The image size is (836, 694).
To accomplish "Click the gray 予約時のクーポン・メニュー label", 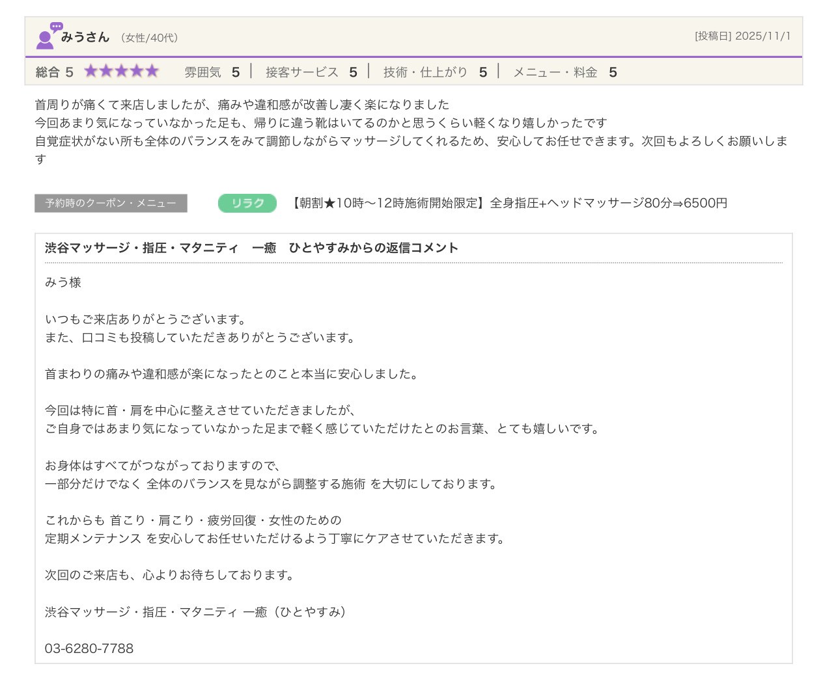I will pos(111,203).
